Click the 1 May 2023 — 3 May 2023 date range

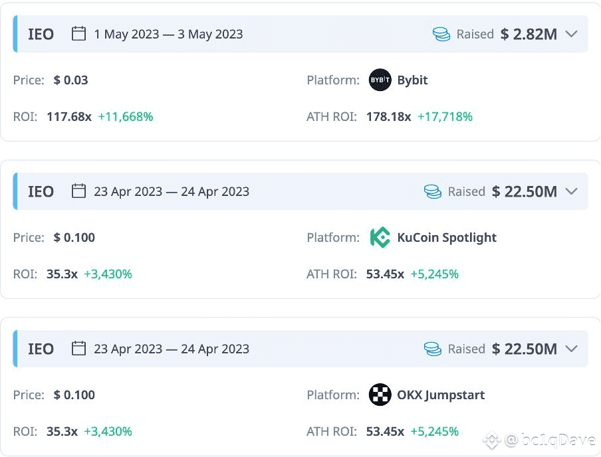click(x=168, y=34)
